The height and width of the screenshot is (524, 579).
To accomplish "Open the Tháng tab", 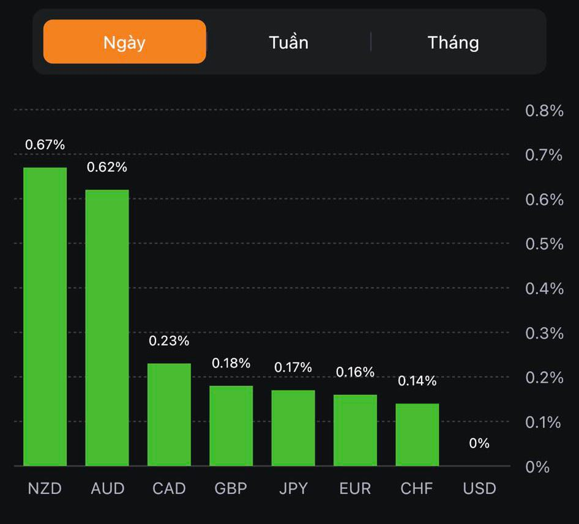I will pyautogui.click(x=453, y=42).
